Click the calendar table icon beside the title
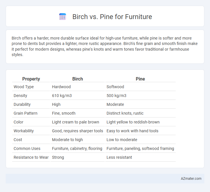This screenshot has height=192, width=210. (x=62, y=17)
